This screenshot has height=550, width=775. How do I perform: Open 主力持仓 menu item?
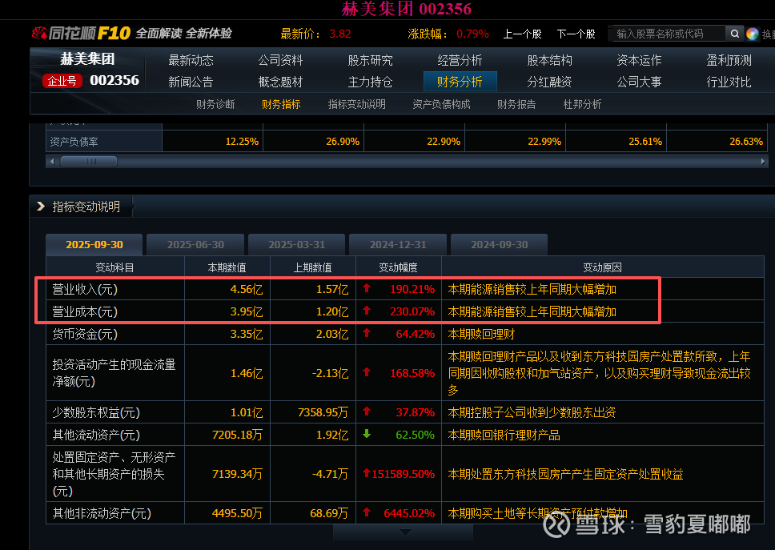click(x=370, y=82)
